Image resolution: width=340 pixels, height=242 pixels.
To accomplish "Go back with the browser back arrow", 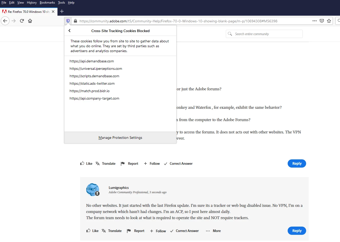I will pos(5,21).
